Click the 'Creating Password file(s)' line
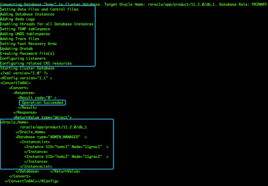The image size is (268, 186). (27, 53)
